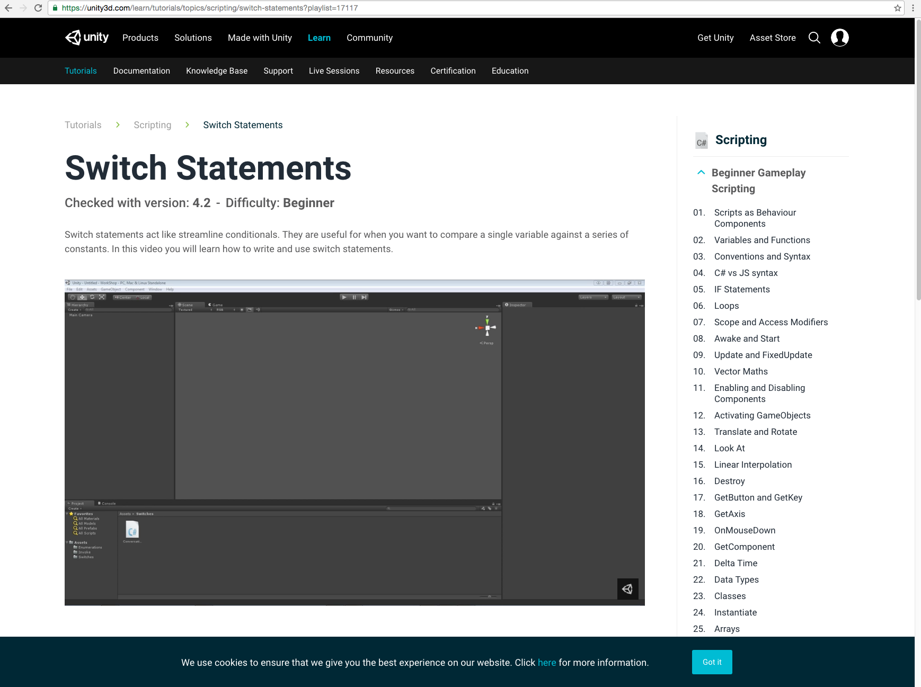Open Resources tab
This screenshot has width=921, height=687.
tap(395, 71)
